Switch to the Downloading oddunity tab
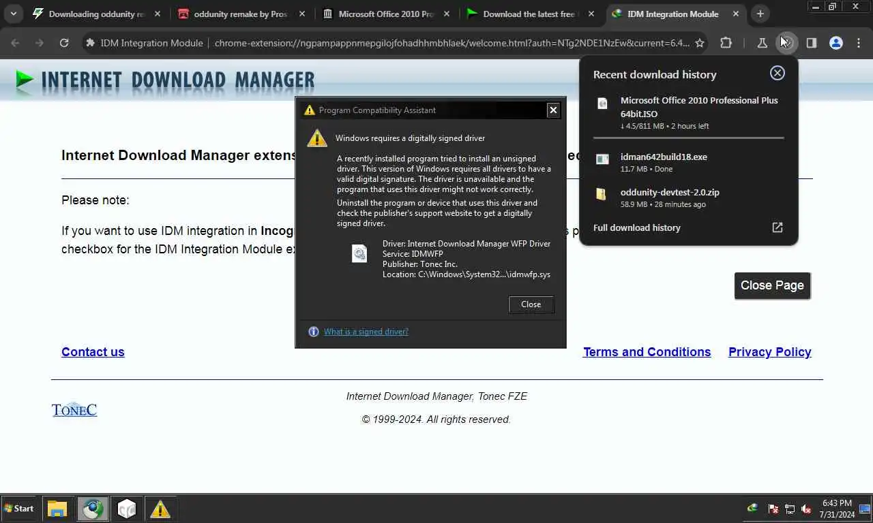This screenshot has width=873, height=523. click(97, 14)
